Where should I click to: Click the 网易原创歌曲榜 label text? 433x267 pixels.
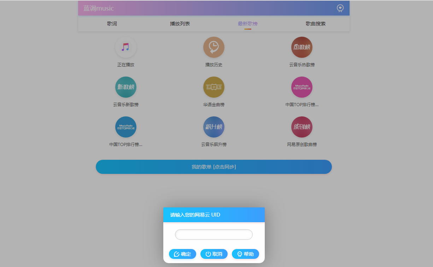tap(302, 145)
